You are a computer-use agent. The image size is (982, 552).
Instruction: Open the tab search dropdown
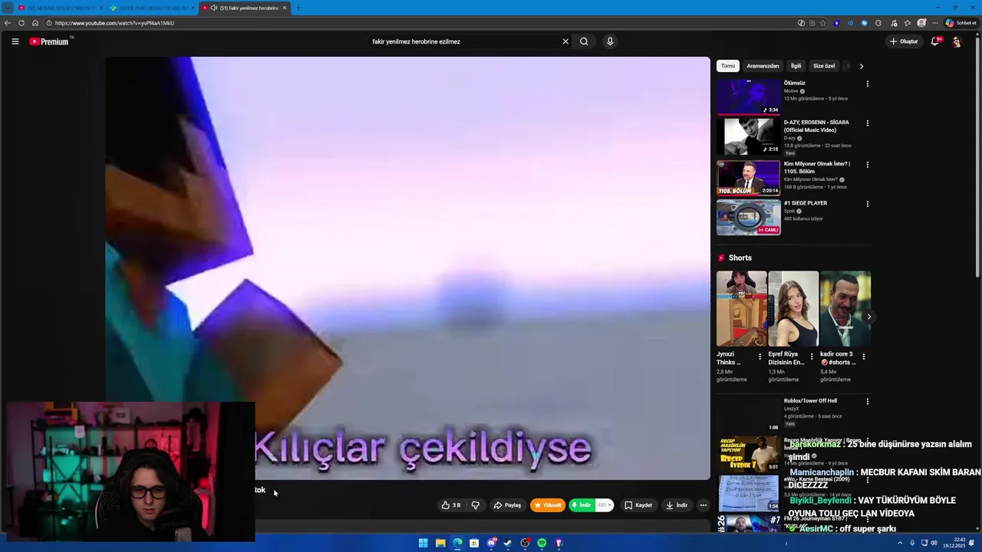coord(8,8)
